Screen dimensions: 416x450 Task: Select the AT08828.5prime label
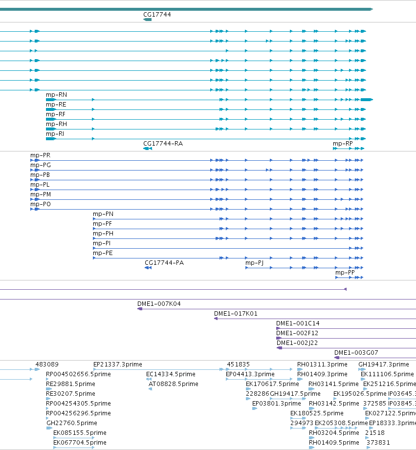click(174, 384)
